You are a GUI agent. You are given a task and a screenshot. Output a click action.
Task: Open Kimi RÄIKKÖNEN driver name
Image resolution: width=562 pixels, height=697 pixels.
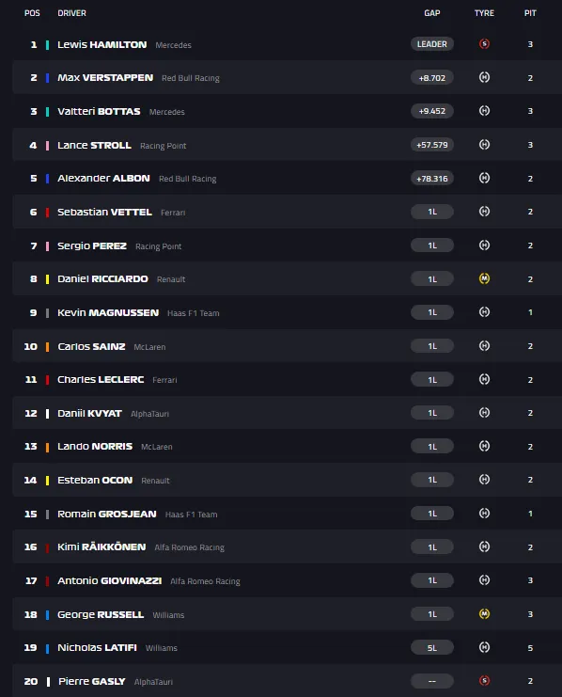tap(101, 547)
